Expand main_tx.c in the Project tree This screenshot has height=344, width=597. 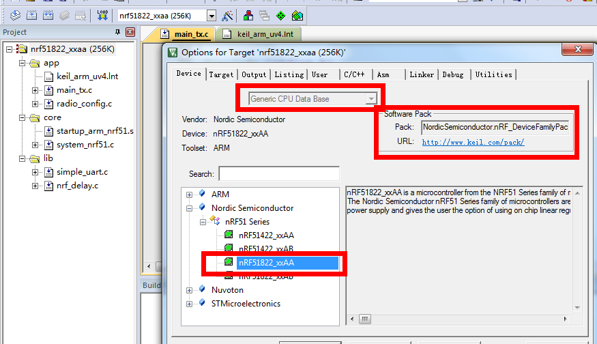click(x=35, y=90)
